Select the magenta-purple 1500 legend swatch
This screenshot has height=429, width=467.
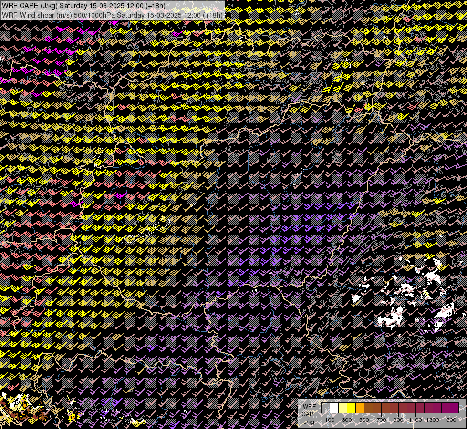tap(455, 408)
